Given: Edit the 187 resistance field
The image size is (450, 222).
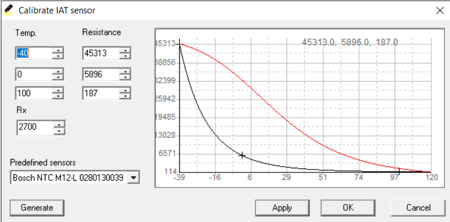Looking at the screenshot, I should (101, 93).
